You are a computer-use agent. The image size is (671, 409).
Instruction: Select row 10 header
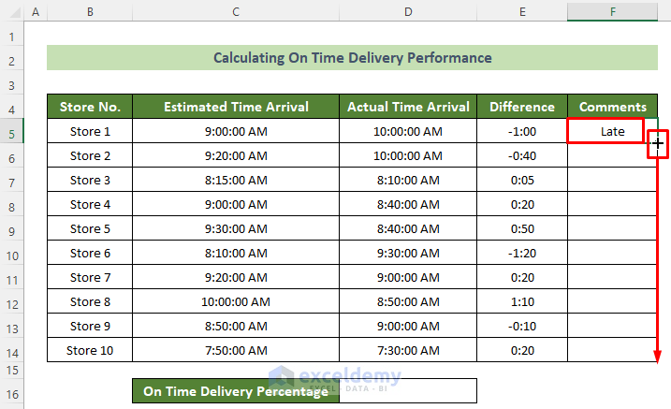12,254
